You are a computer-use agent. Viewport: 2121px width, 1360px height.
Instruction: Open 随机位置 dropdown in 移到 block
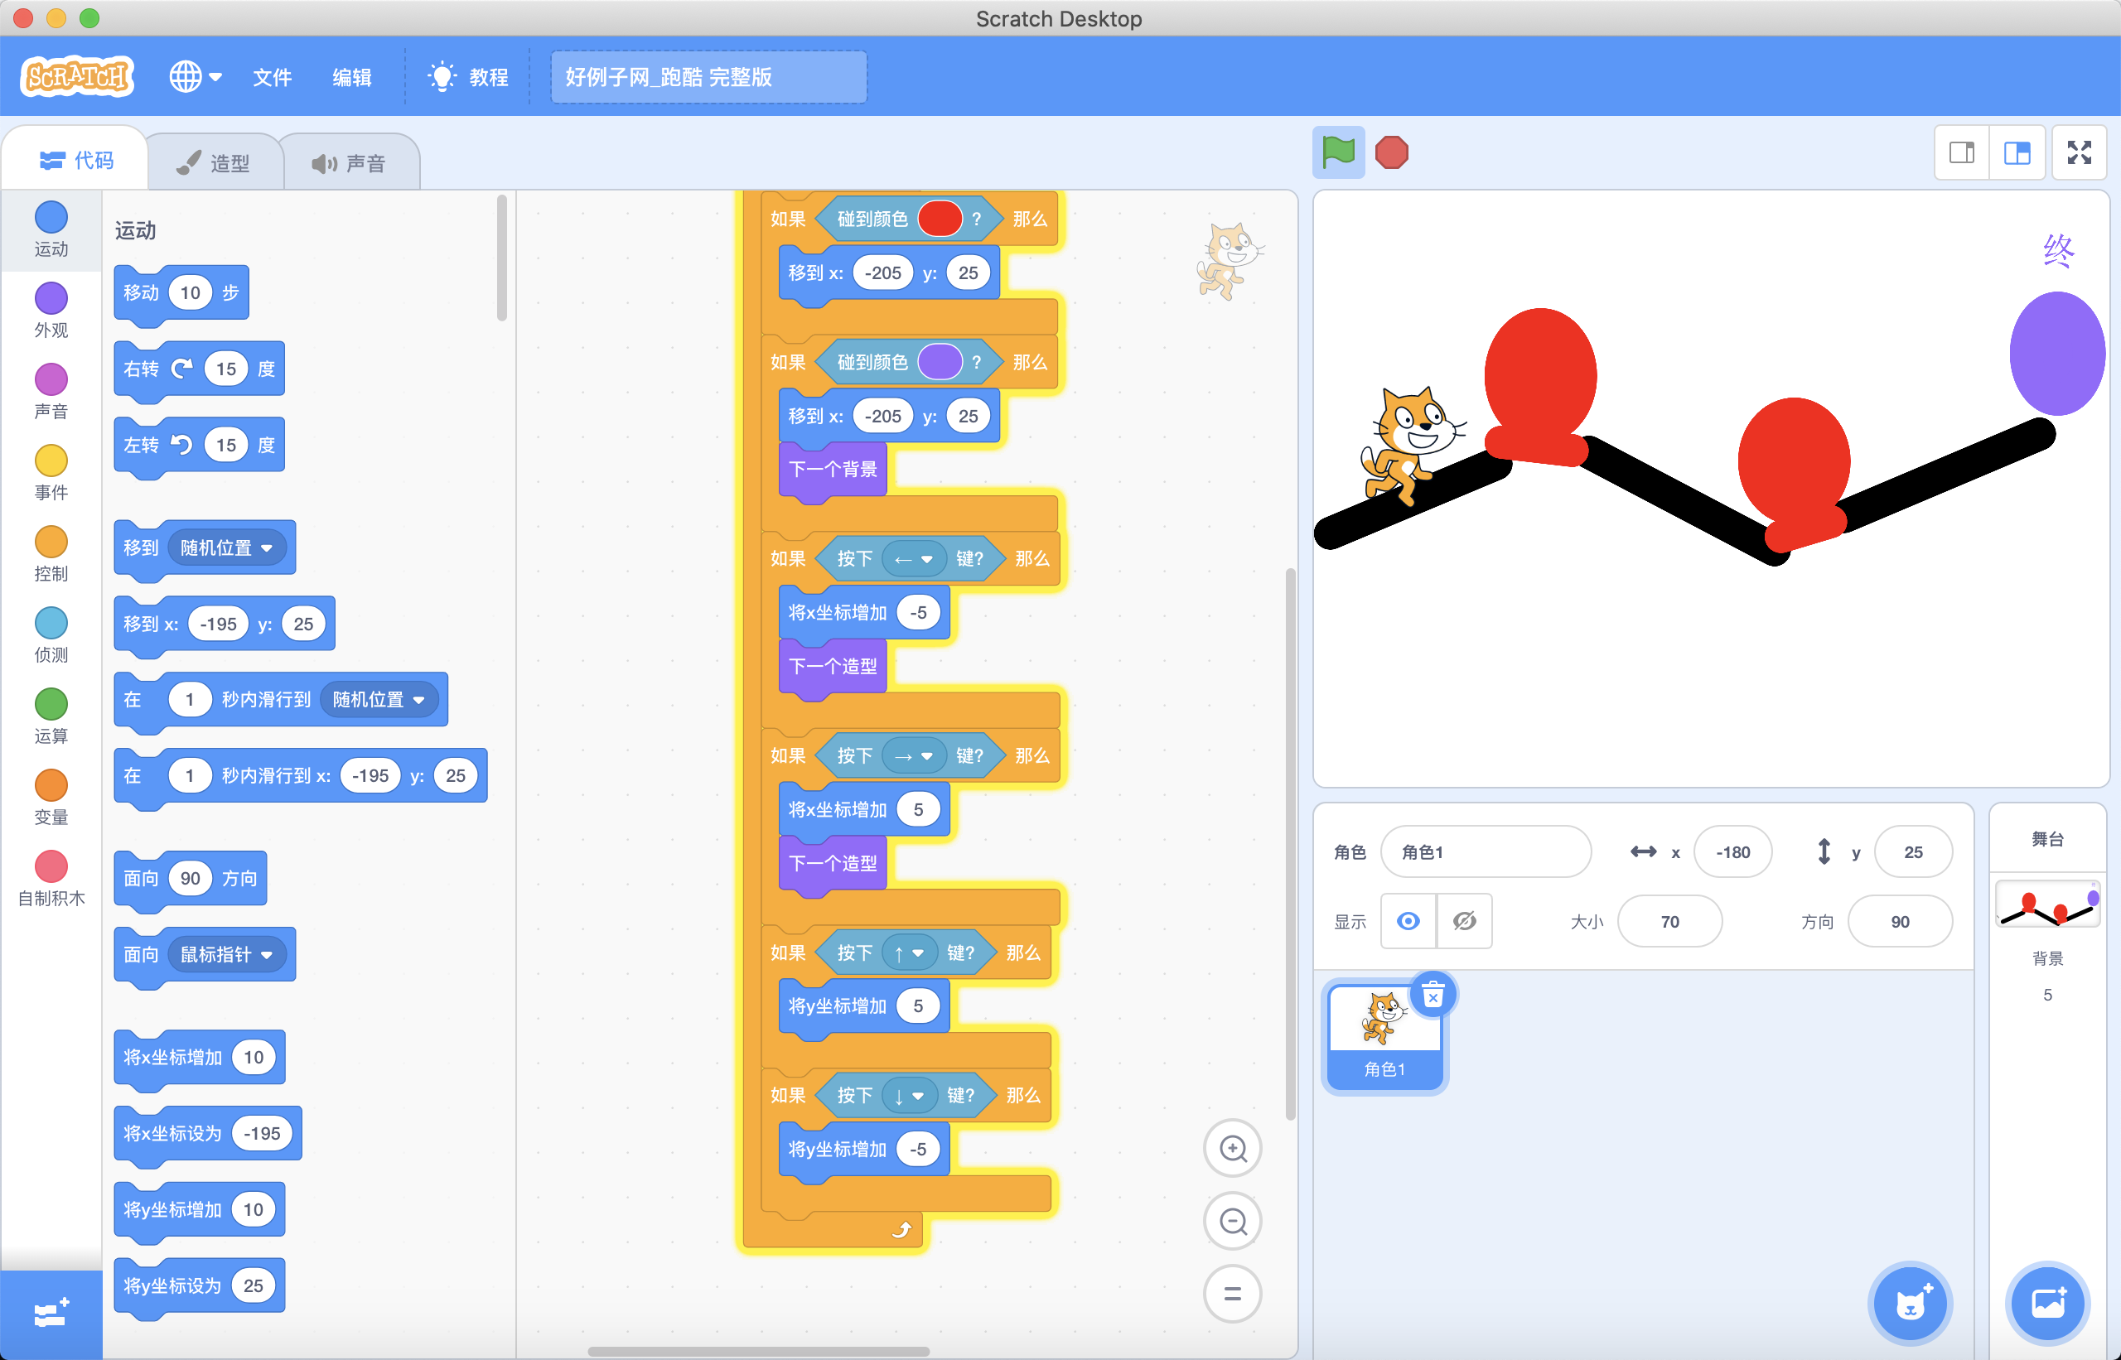coord(226,547)
